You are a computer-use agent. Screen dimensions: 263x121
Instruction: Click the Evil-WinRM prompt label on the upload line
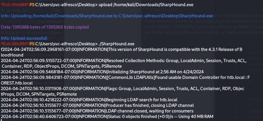[15, 5]
